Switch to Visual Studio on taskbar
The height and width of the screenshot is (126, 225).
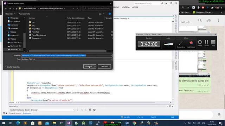click(69, 123)
